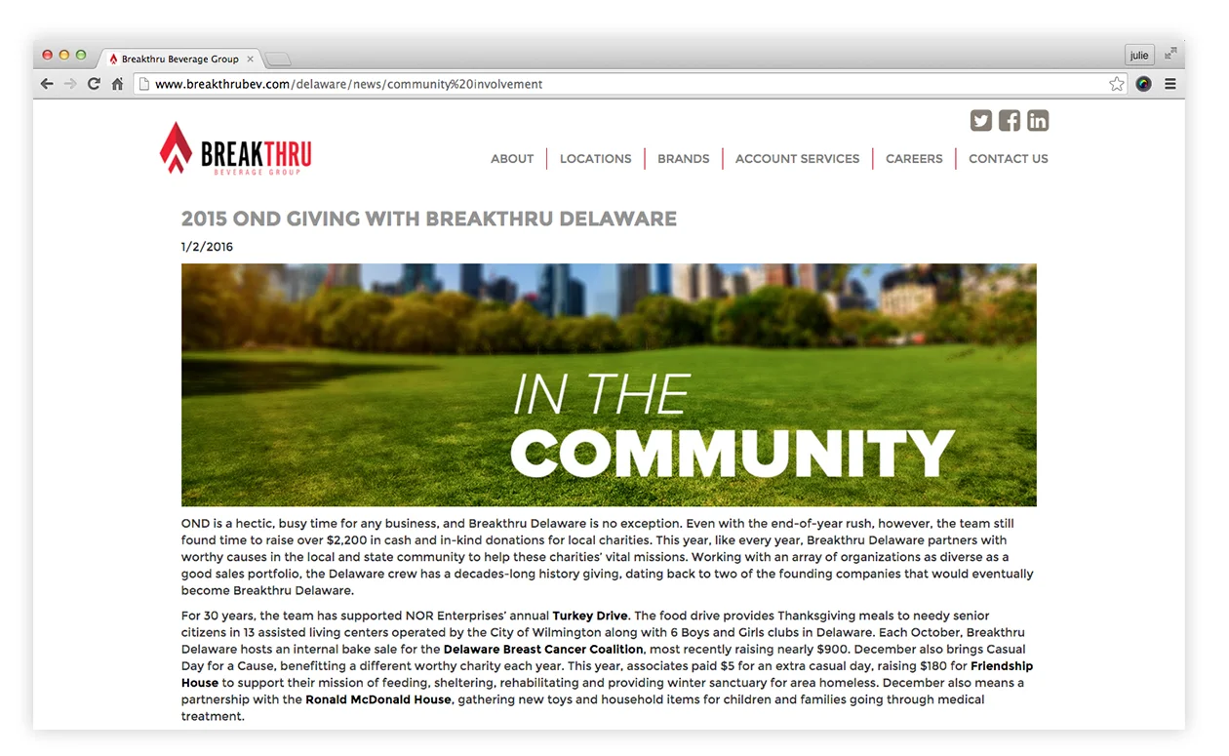Click the article title 2015 OND Giving
The height and width of the screenshot is (756, 1229).
point(429,219)
